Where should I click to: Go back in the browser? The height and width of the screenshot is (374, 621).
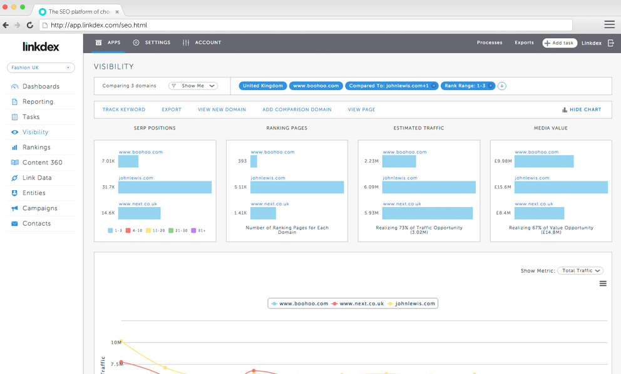click(6, 25)
